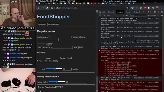Image resolution: width=164 pixels, height=92 pixels.
Task: Open the requirements.component.ts:81 source link
Action: [x=147, y=40]
